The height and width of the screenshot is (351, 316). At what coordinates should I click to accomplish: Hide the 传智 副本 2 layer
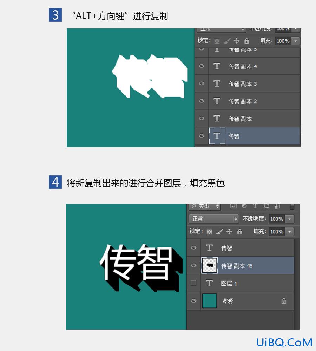point(202,101)
